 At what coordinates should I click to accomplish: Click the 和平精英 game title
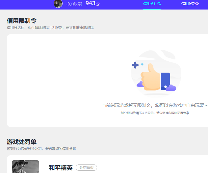pyautogui.click(x=61, y=168)
